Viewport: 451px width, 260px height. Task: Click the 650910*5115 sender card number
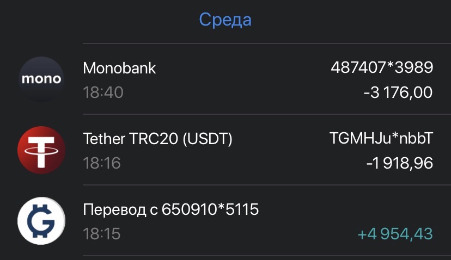pos(210,209)
